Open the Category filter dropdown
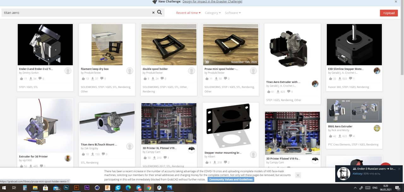The height and width of the screenshot is (192, 404). pyautogui.click(x=213, y=13)
